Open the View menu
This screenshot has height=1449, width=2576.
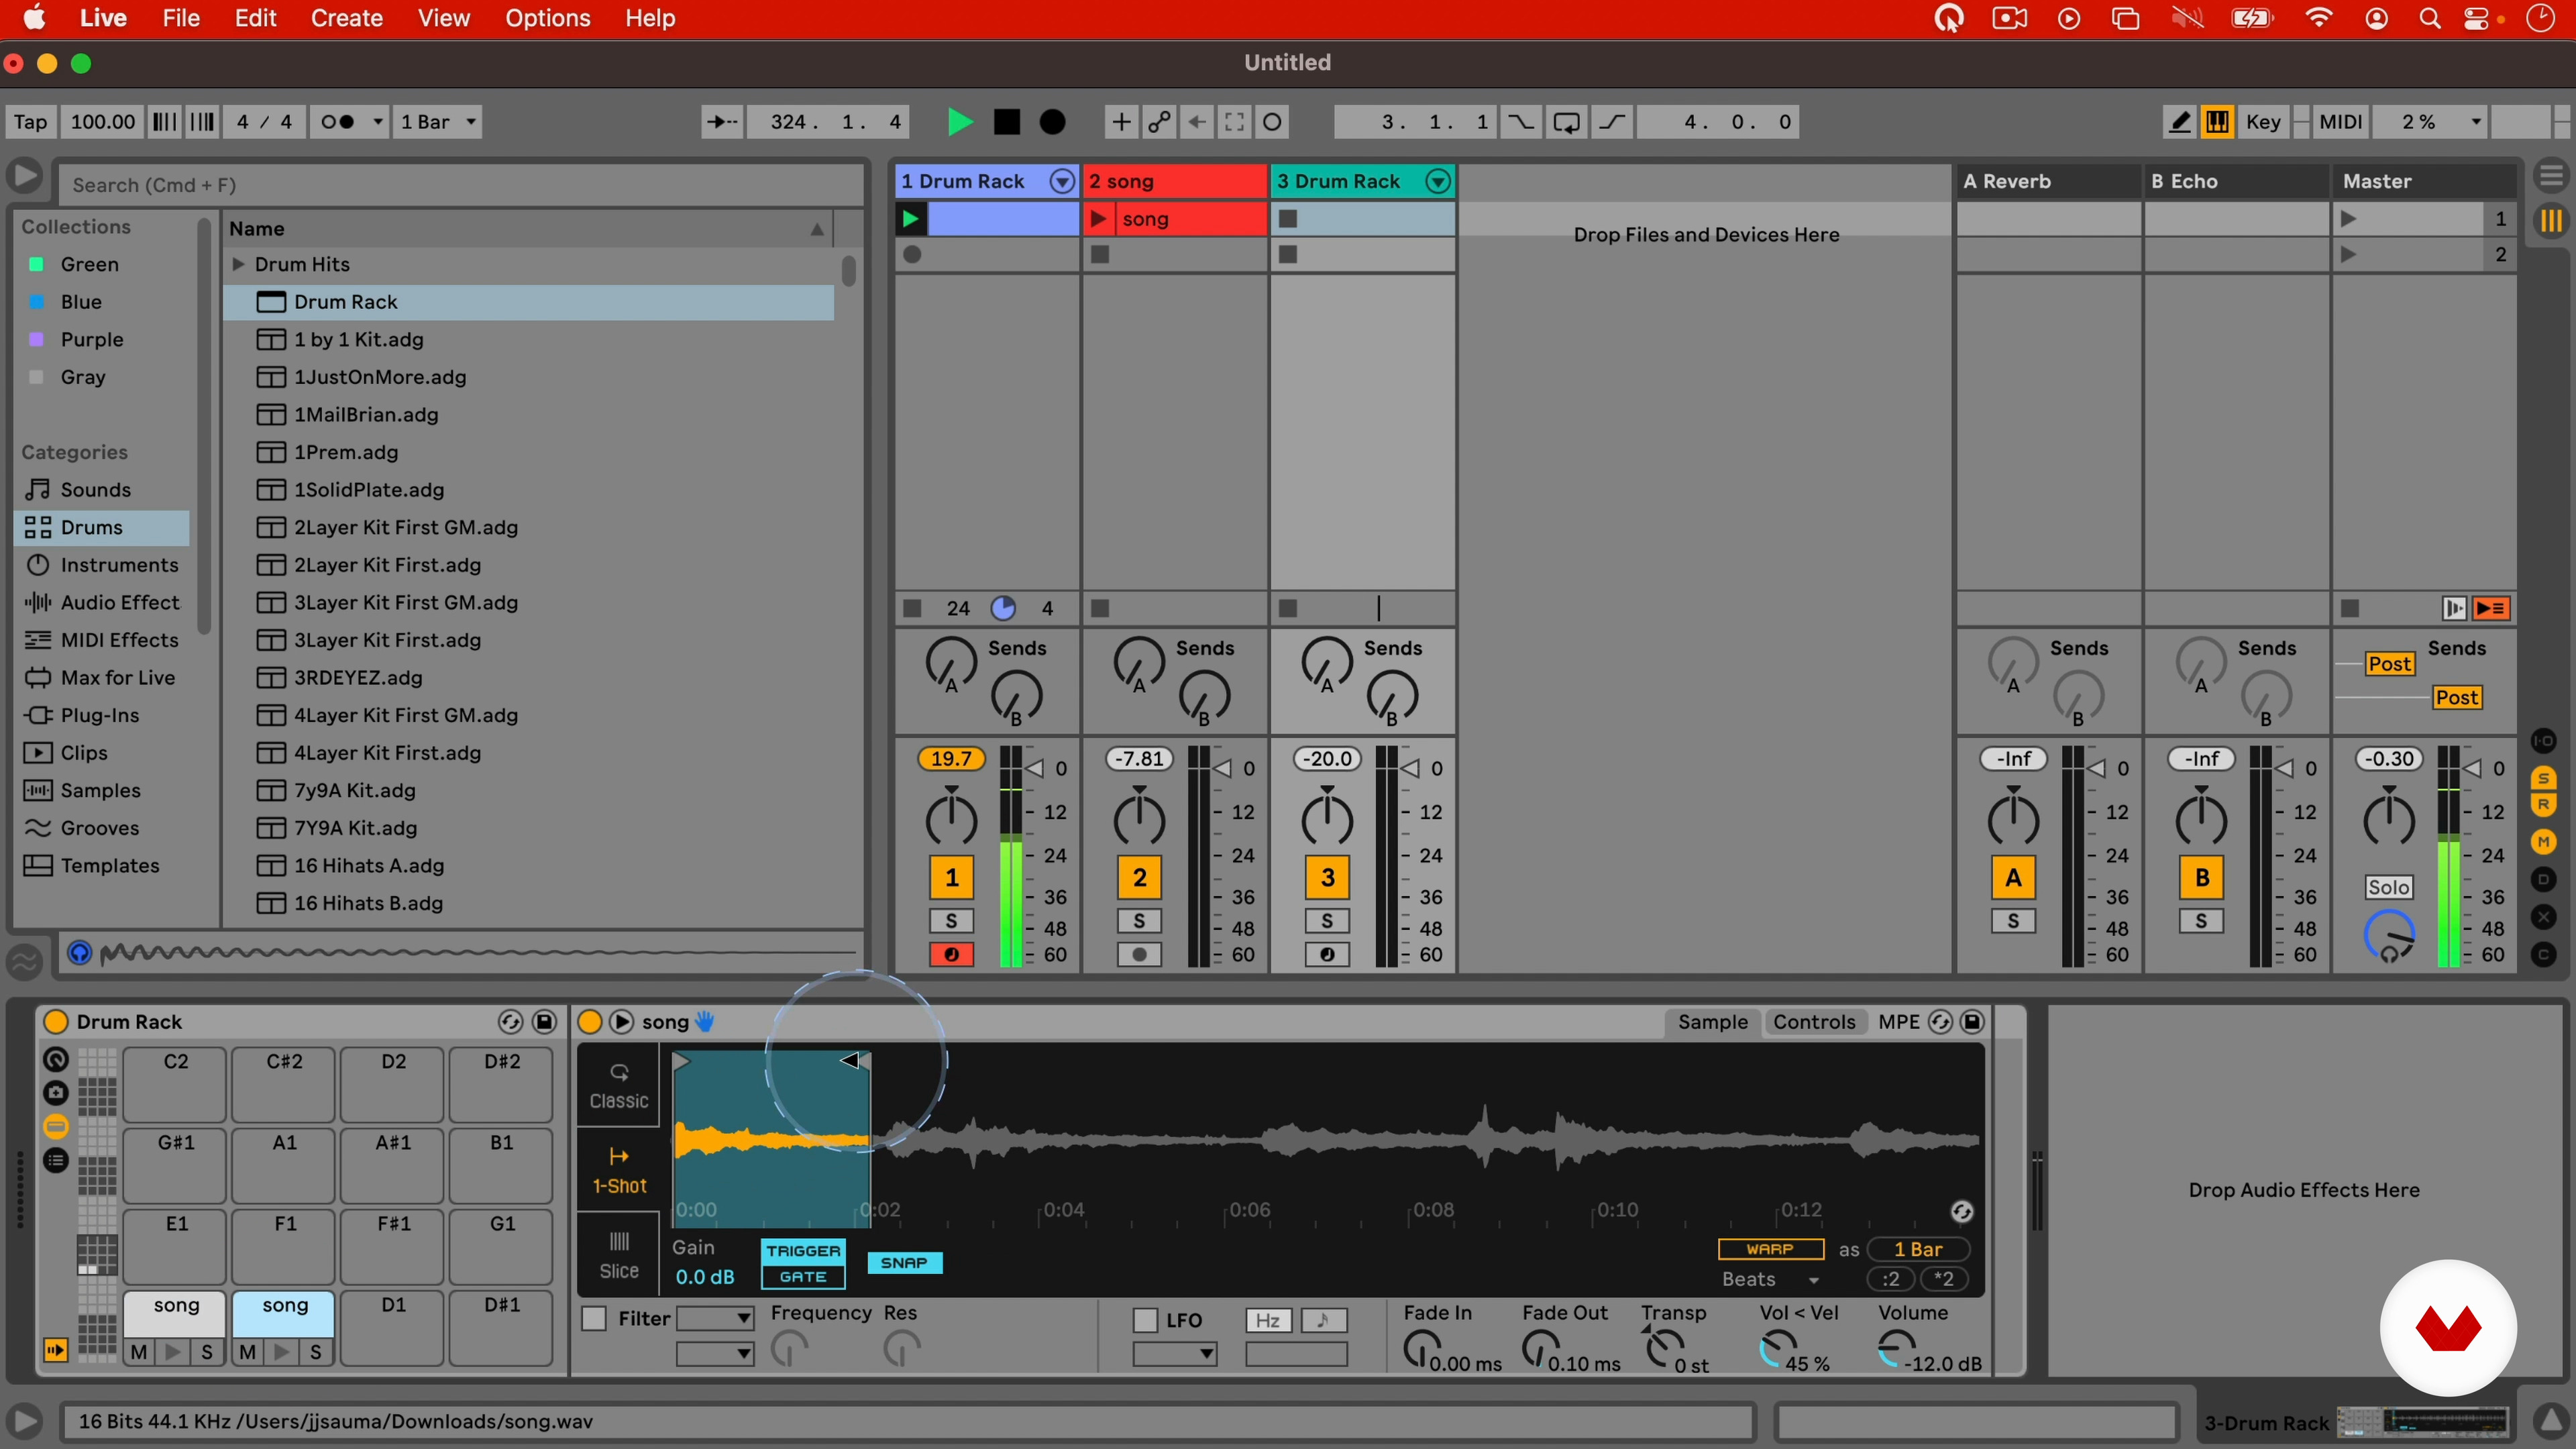coord(443,18)
